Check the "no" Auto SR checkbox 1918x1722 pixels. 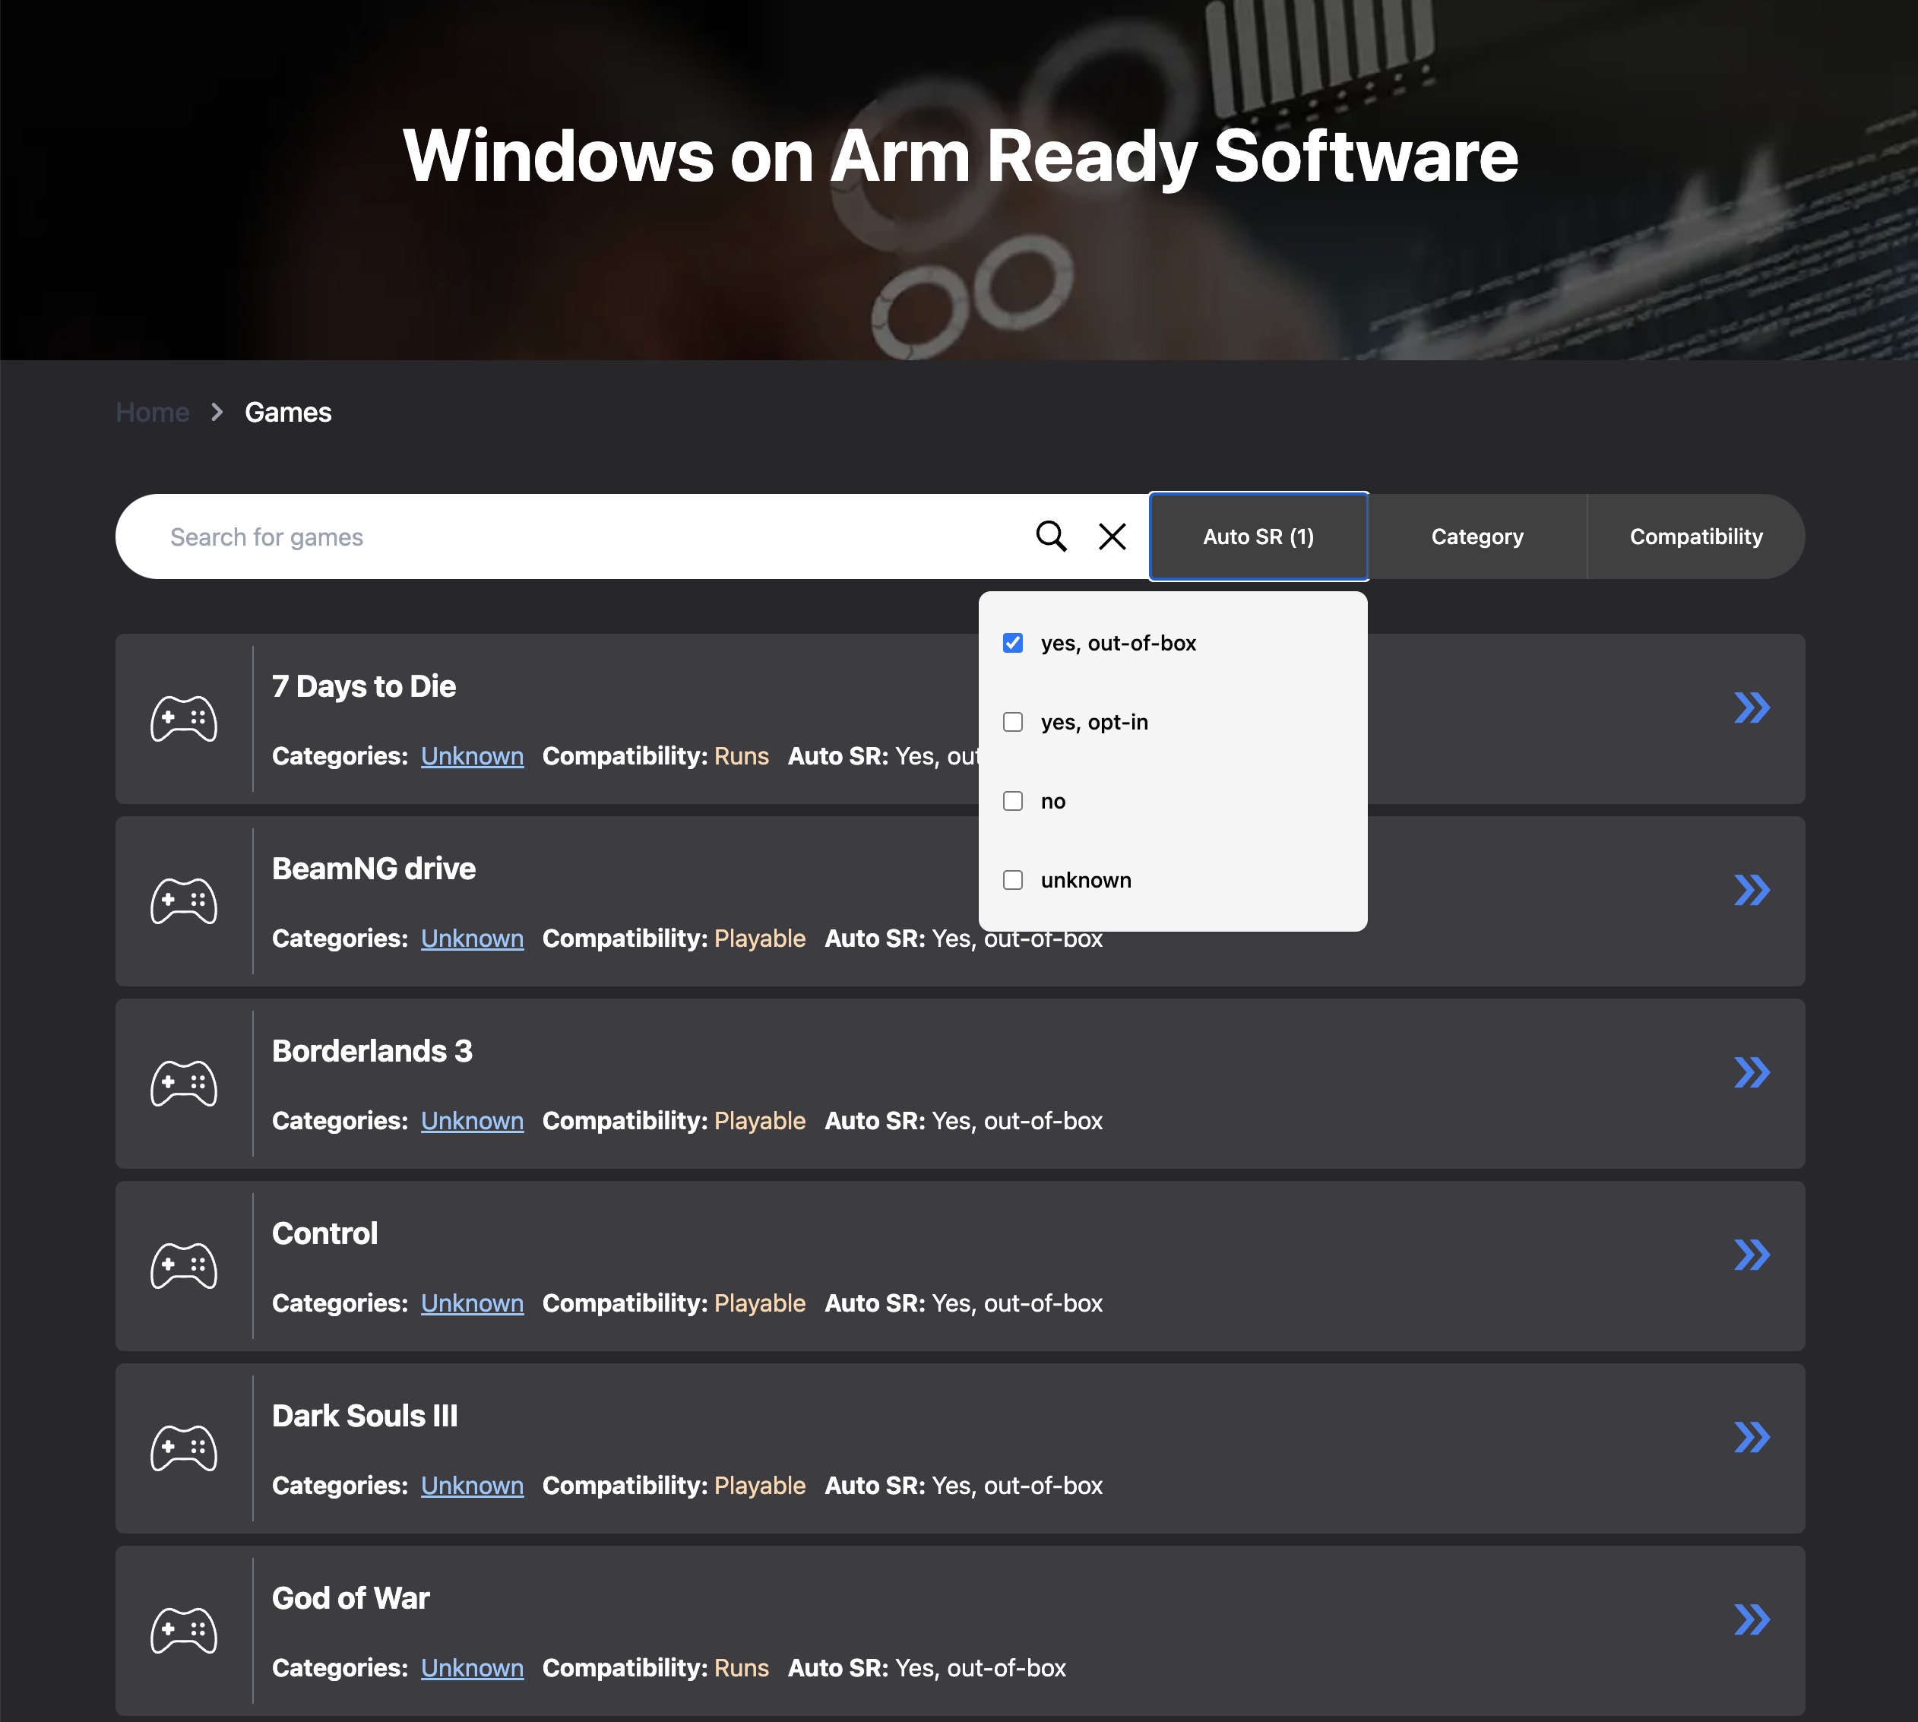click(1012, 802)
